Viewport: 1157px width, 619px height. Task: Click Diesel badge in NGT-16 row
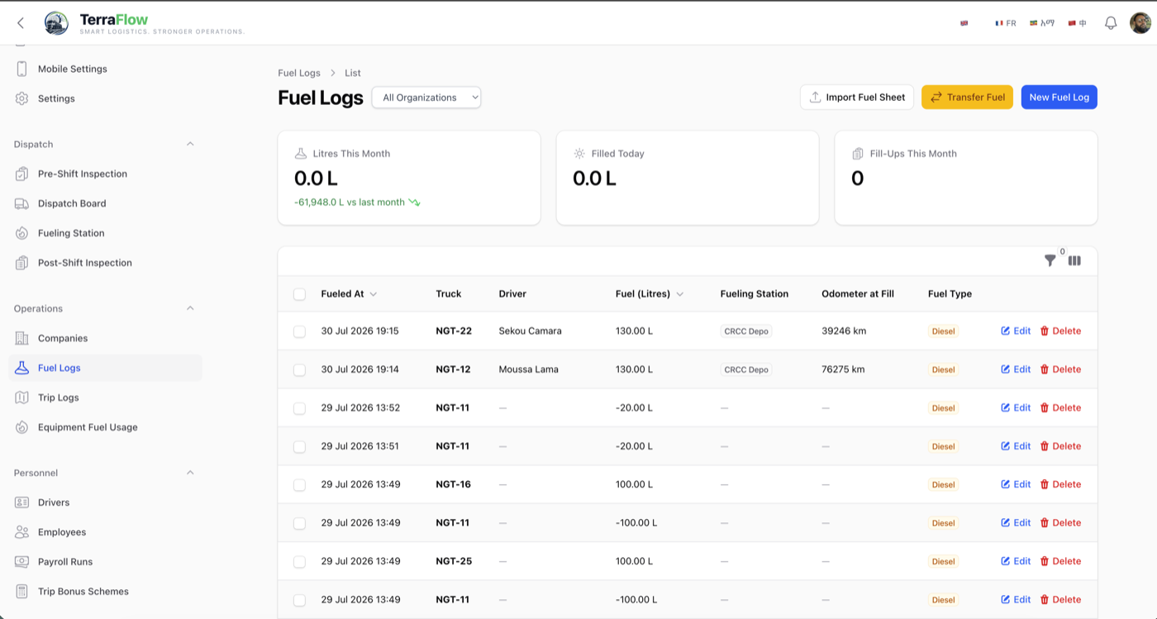pos(943,484)
